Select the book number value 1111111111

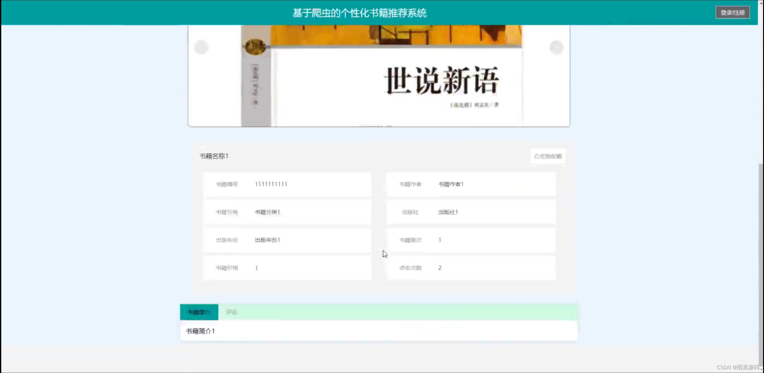(x=271, y=184)
